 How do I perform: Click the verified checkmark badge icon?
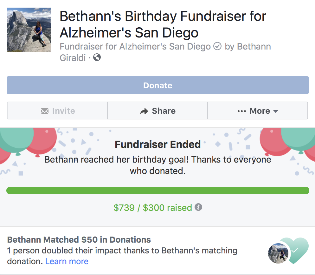tap(217, 46)
